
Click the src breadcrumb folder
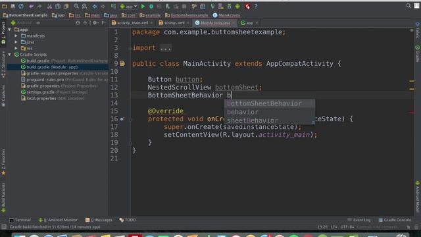[75, 15]
